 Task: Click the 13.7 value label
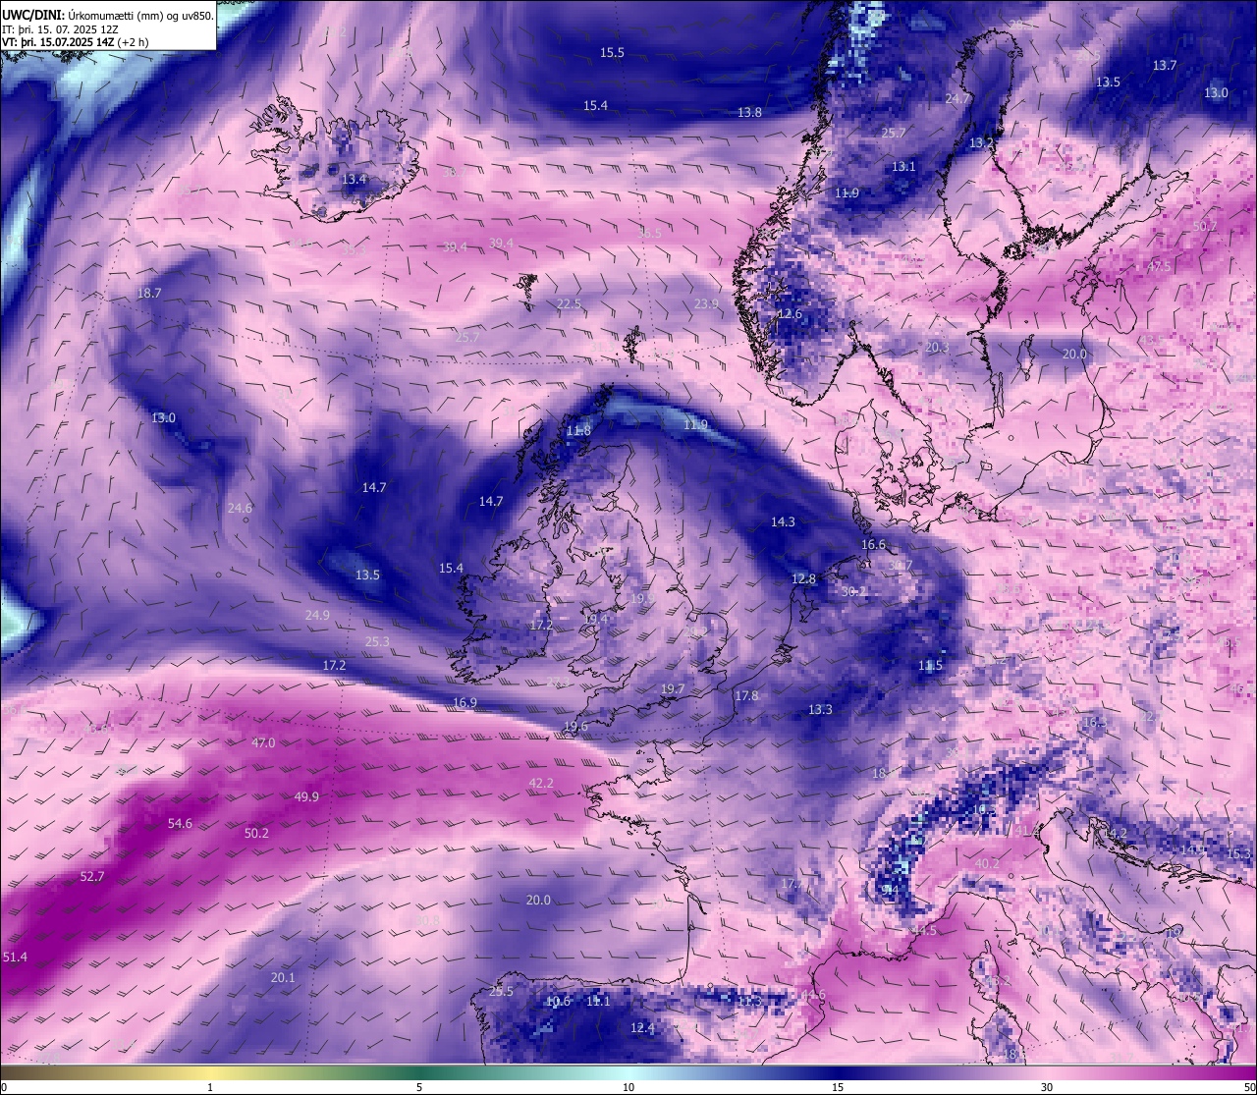pos(1164,66)
